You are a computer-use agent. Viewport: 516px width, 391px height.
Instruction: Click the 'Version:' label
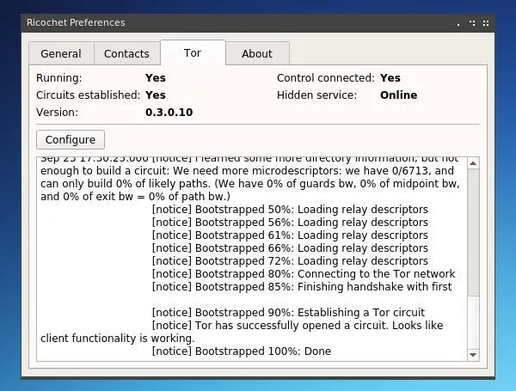click(58, 113)
